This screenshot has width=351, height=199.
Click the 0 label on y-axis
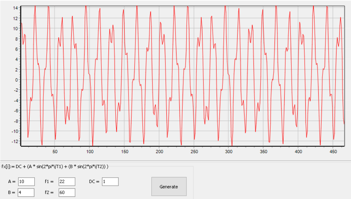(17, 80)
